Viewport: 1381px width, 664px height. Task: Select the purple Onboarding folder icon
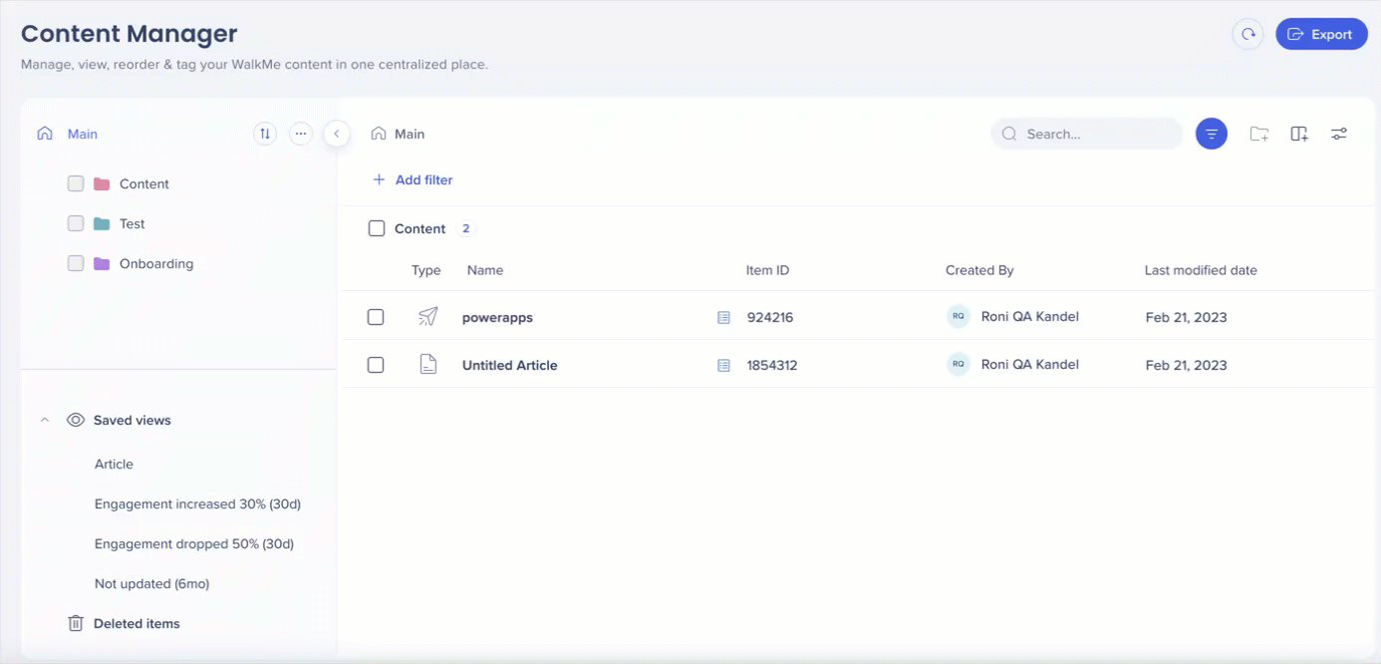pos(102,263)
